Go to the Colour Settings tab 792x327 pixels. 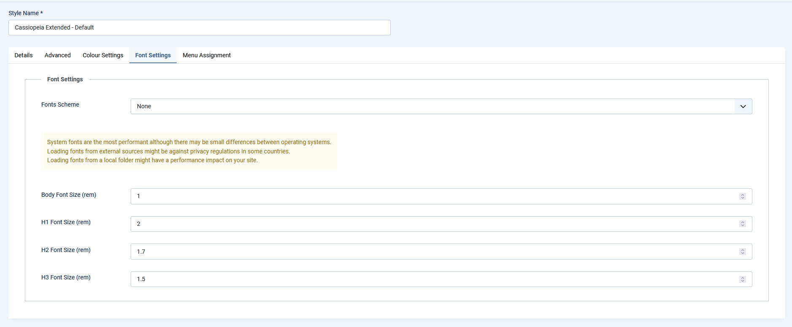[x=103, y=55]
